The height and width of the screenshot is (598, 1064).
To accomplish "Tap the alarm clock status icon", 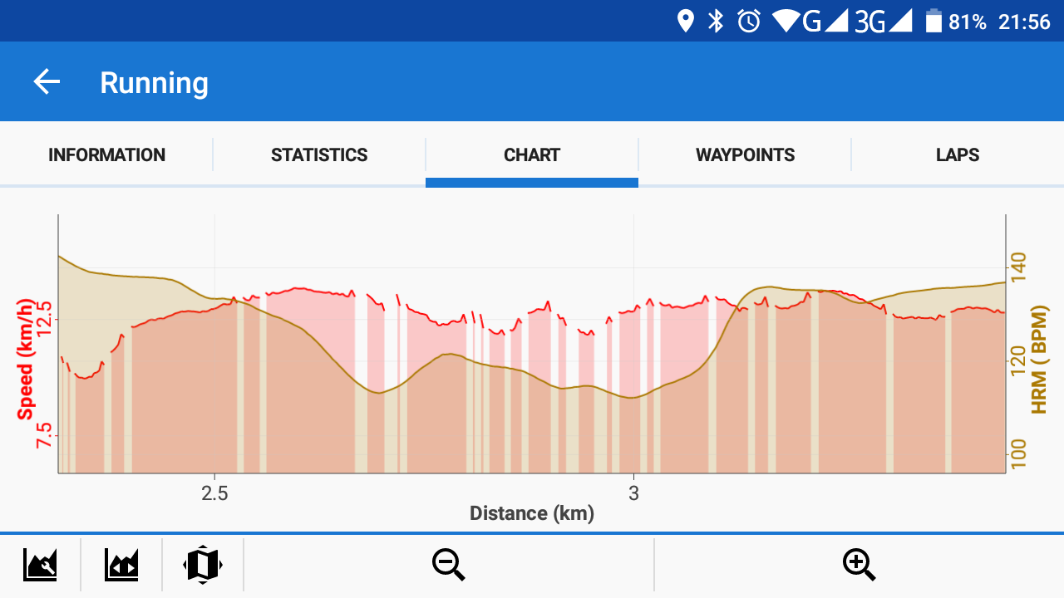I will 749,21.
